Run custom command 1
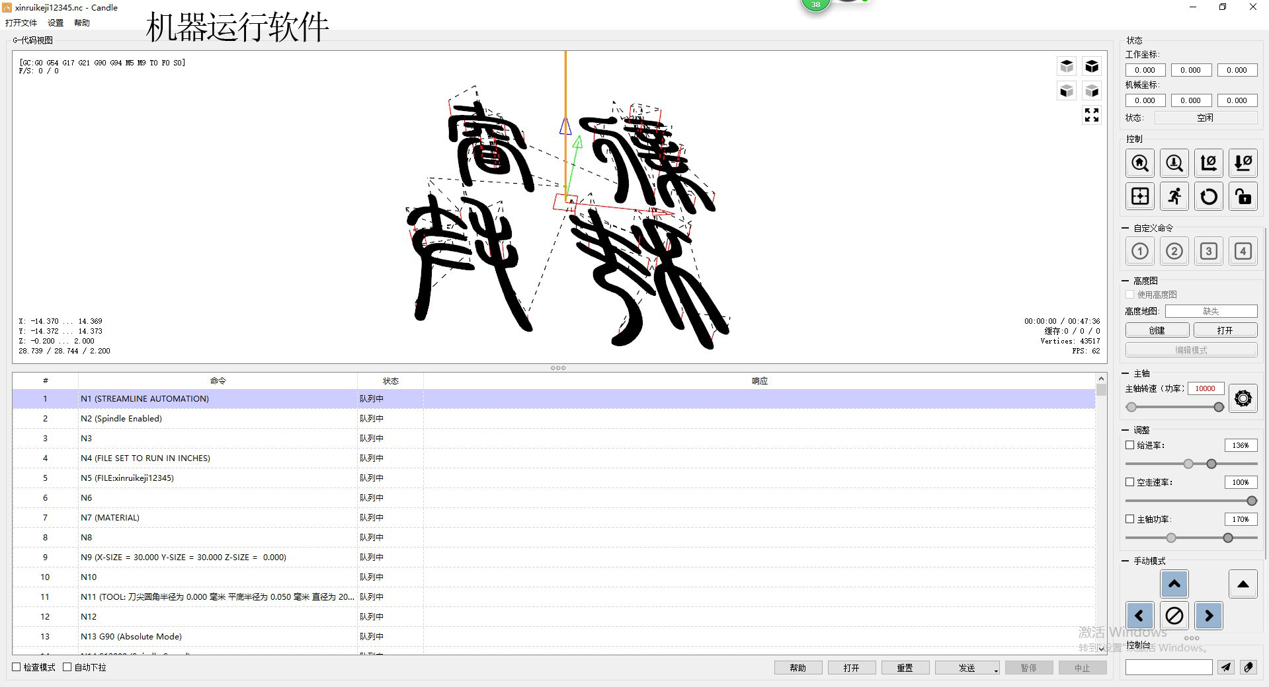The width and height of the screenshot is (1269, 687). click(x=1140, y=251)
